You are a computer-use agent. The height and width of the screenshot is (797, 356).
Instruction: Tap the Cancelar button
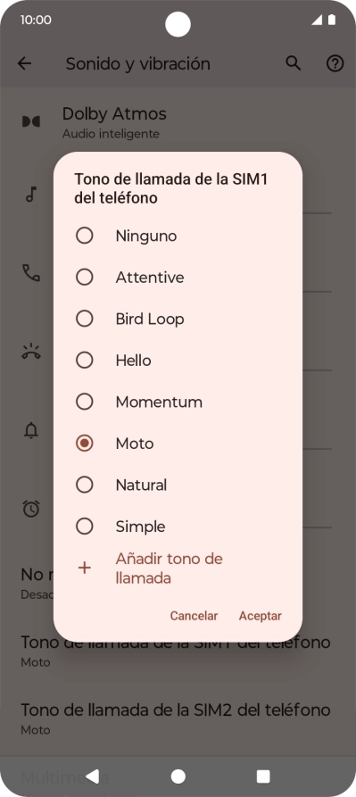tap(194, 616)
